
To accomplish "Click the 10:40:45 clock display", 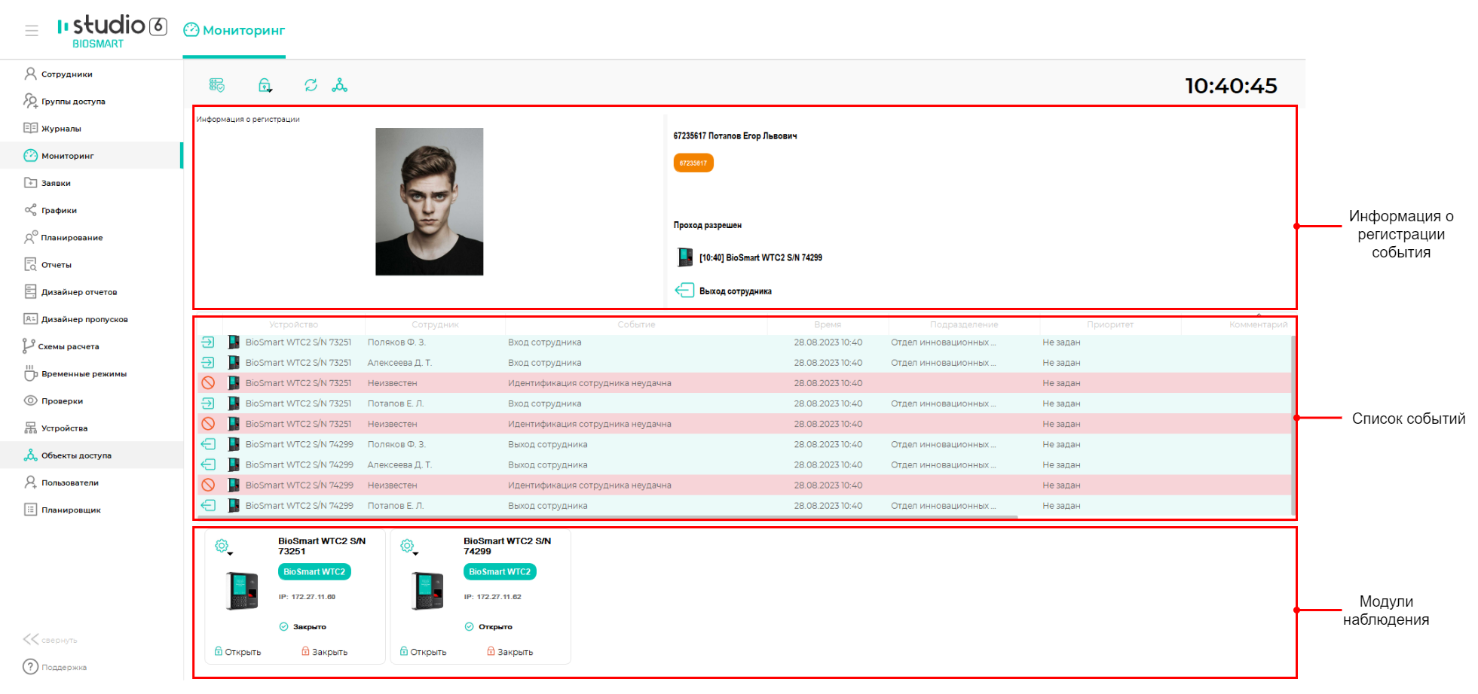I will pos(1231,86).
